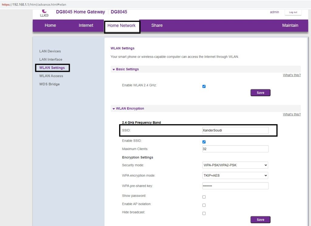Open the Internet tab
Image resolution: width=311 pixels, height=226 pixels.
click(86, 25)
